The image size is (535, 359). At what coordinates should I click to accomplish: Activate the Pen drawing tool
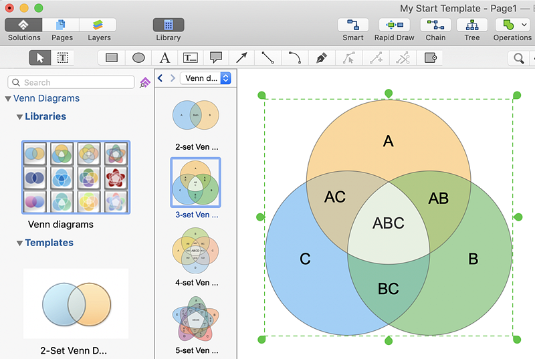pos(321,58)
